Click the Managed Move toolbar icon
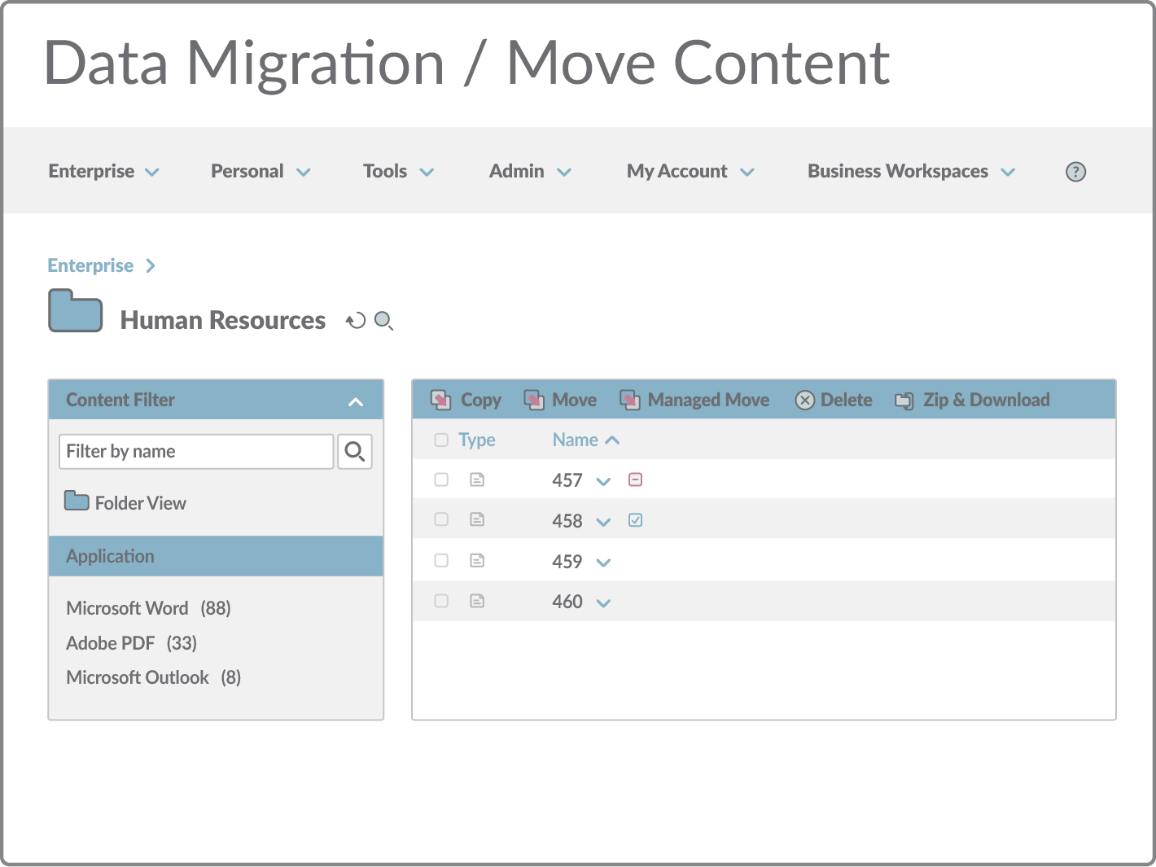 coord(629,400)
